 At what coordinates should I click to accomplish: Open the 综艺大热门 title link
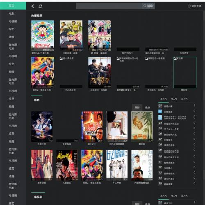point(127,53)
